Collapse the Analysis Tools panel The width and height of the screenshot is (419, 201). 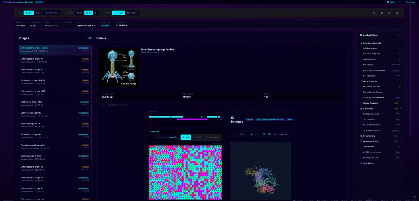pos(400,35)
